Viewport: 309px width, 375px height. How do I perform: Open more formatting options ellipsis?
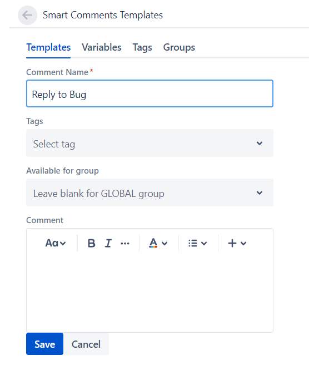point(125,244)
